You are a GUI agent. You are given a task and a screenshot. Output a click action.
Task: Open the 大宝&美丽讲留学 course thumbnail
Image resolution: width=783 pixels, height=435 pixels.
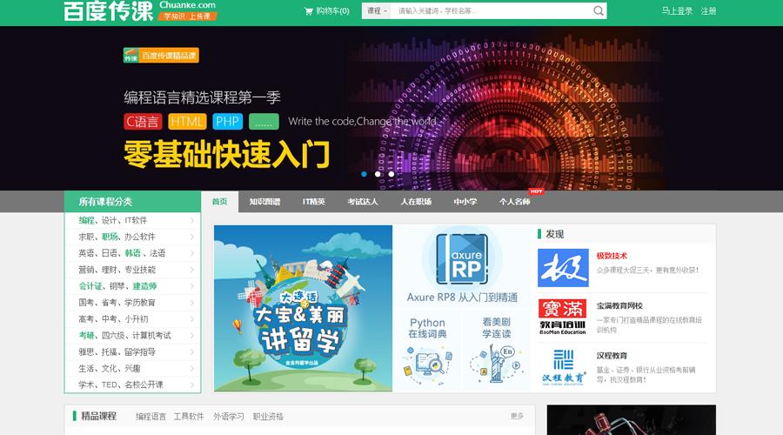(303, 308)
